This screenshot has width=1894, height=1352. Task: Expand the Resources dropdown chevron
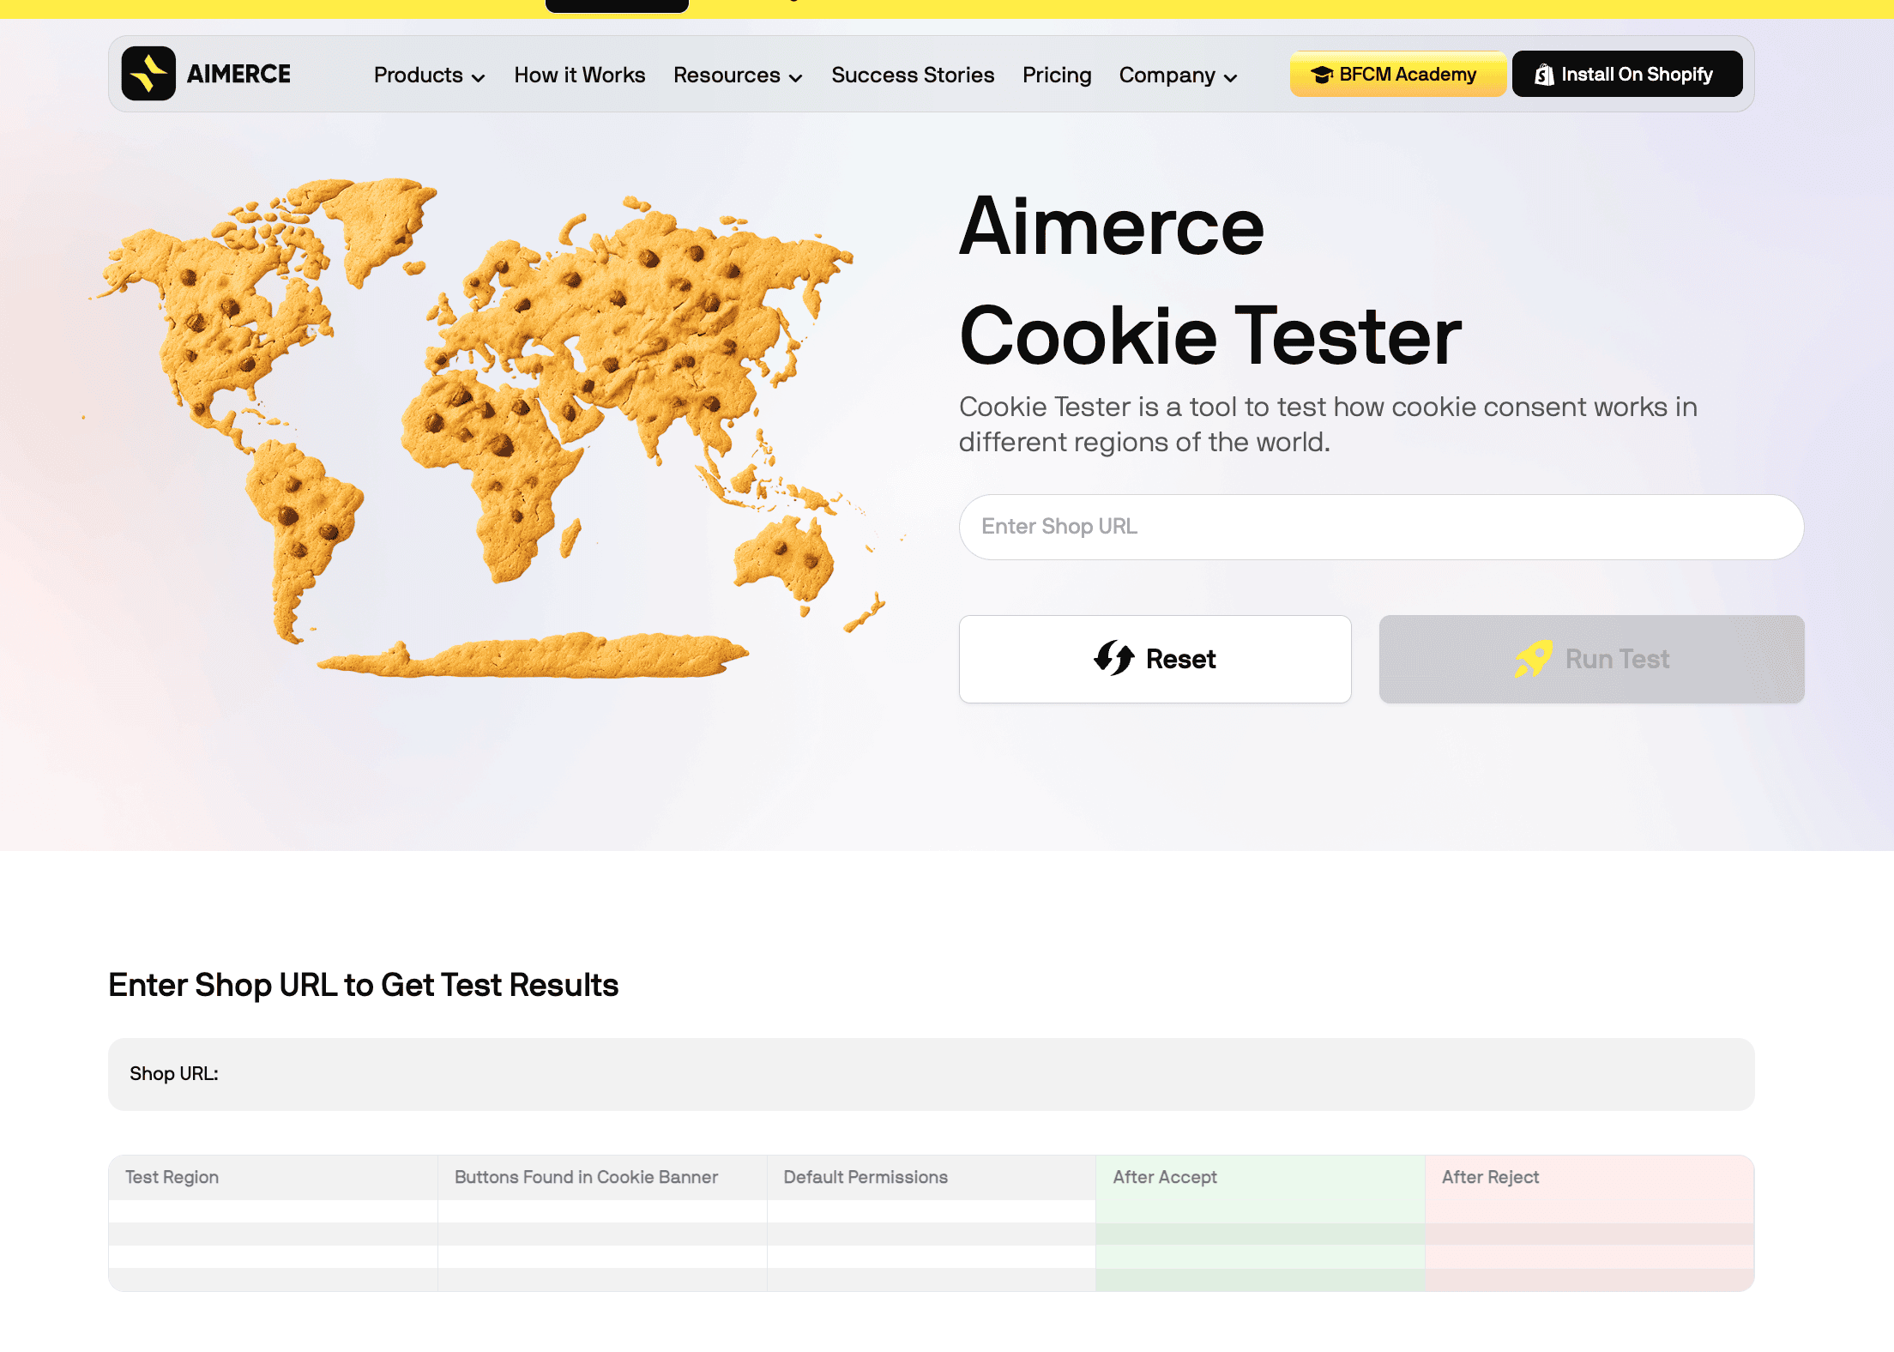[796, 77]
